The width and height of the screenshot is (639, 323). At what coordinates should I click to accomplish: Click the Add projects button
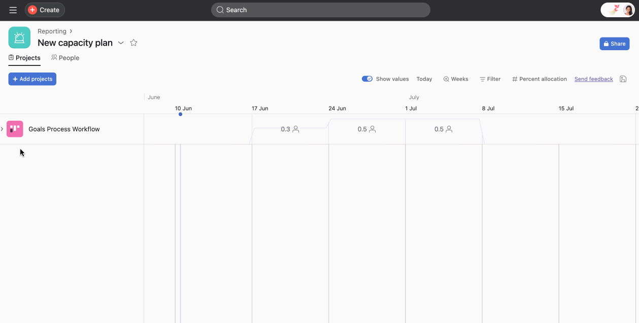click(32, 79)
